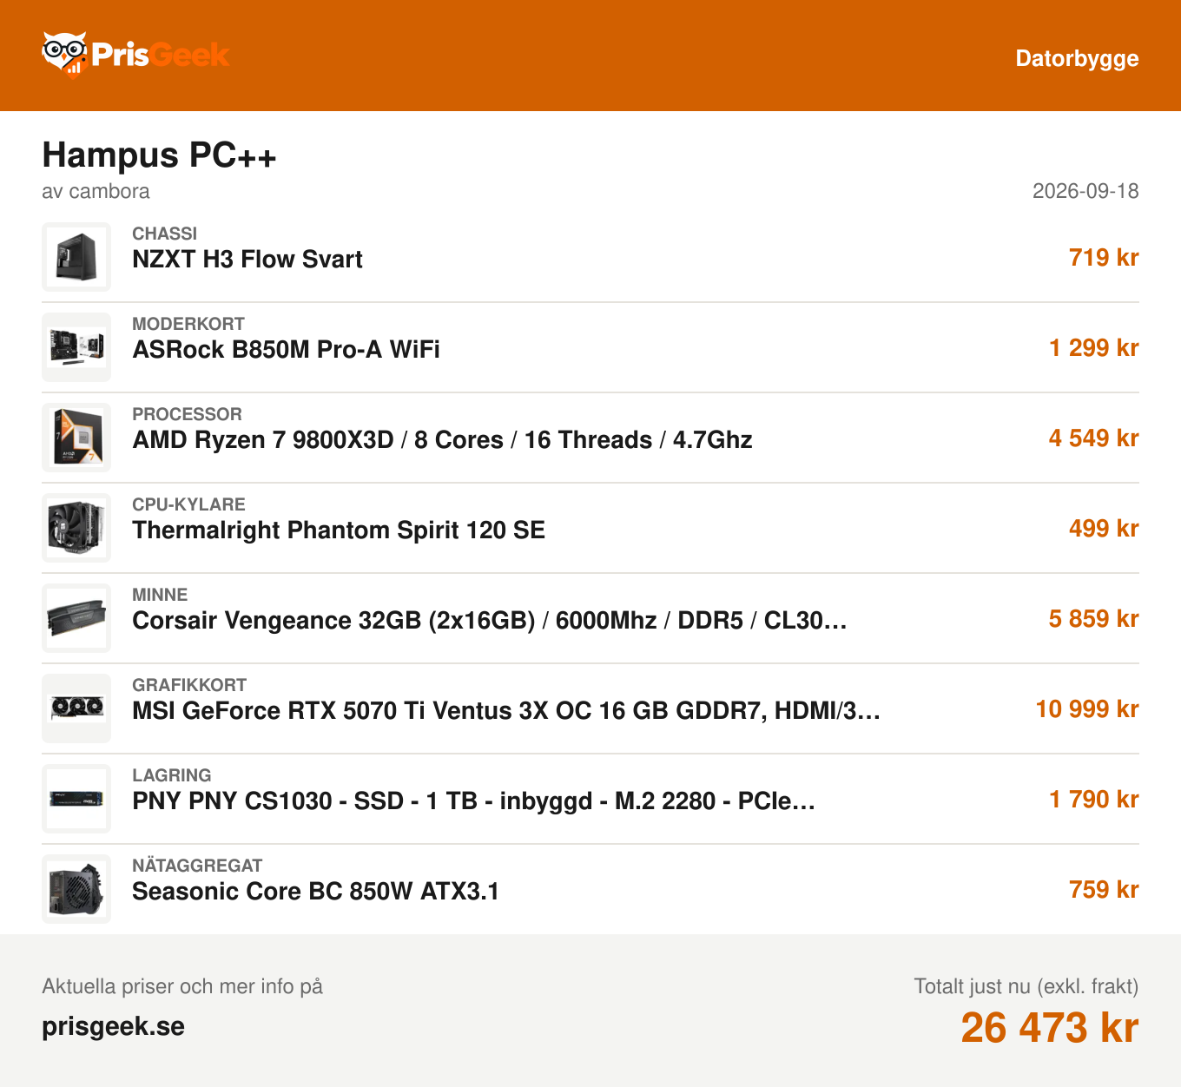Screen dimensions: 1181x1087
Task: Select the NZXT H3 Flow Svart product name
Action: tap(247, 260)
